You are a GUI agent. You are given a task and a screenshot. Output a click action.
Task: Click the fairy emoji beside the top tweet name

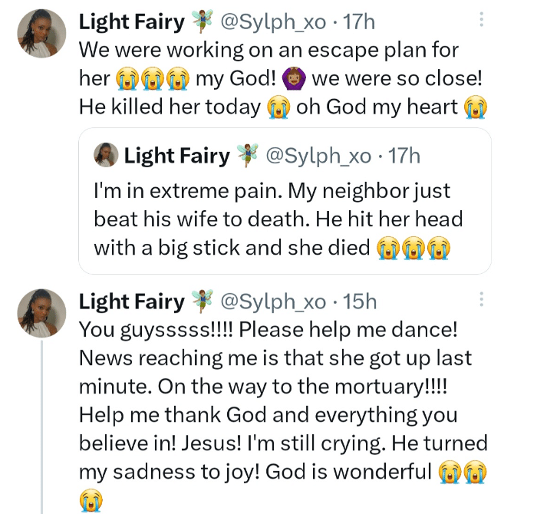click(203, 22)
